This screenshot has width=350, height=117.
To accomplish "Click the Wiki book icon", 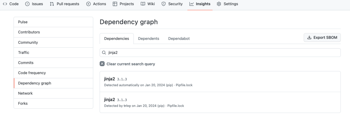I will point(143,4).
